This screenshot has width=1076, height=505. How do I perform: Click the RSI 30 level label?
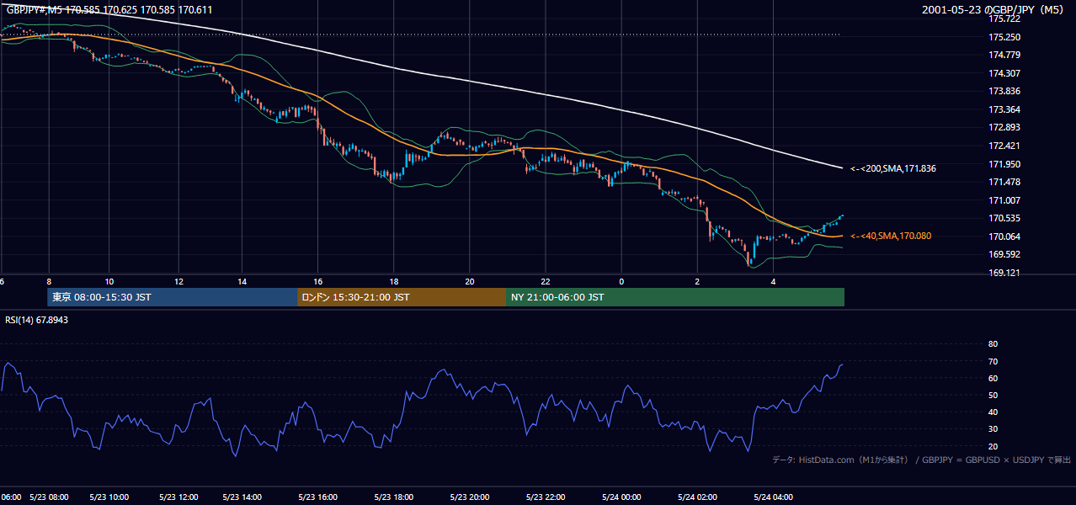(993, 428)
